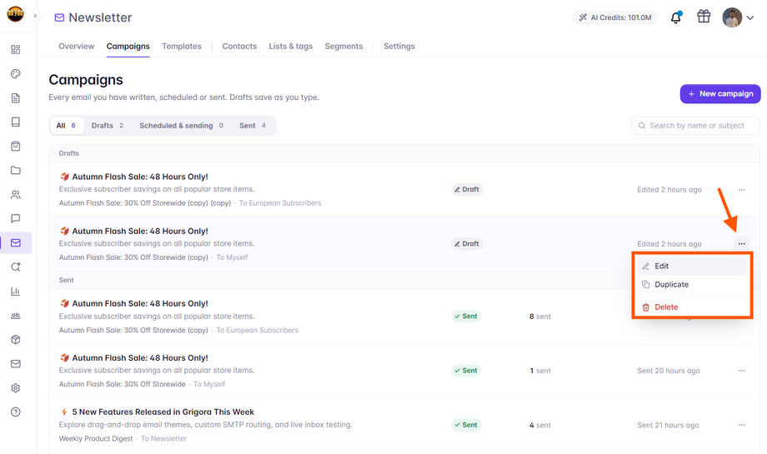This screenshot has width=767, height=454.
Task: Focus the Search by name or subject field
Action: pos(695,126)
